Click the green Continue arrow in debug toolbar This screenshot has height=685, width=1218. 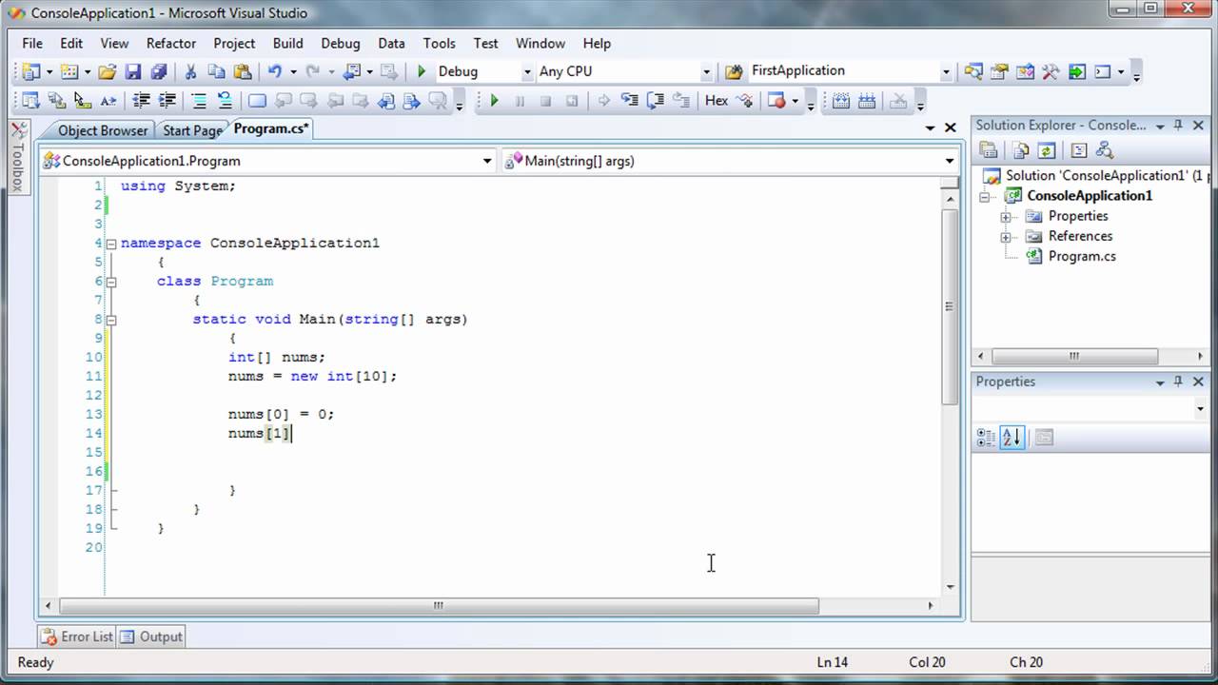coord(494,100)
